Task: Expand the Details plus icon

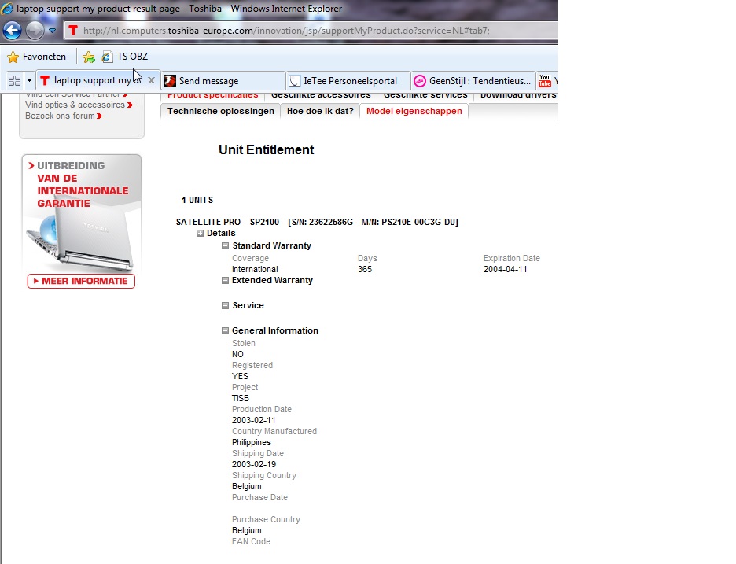Action: coord(200,234)
